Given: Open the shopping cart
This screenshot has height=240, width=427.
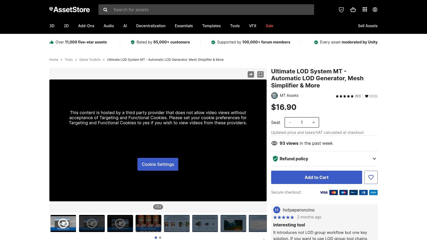Looking at the screenshot, I should point(353,10).
